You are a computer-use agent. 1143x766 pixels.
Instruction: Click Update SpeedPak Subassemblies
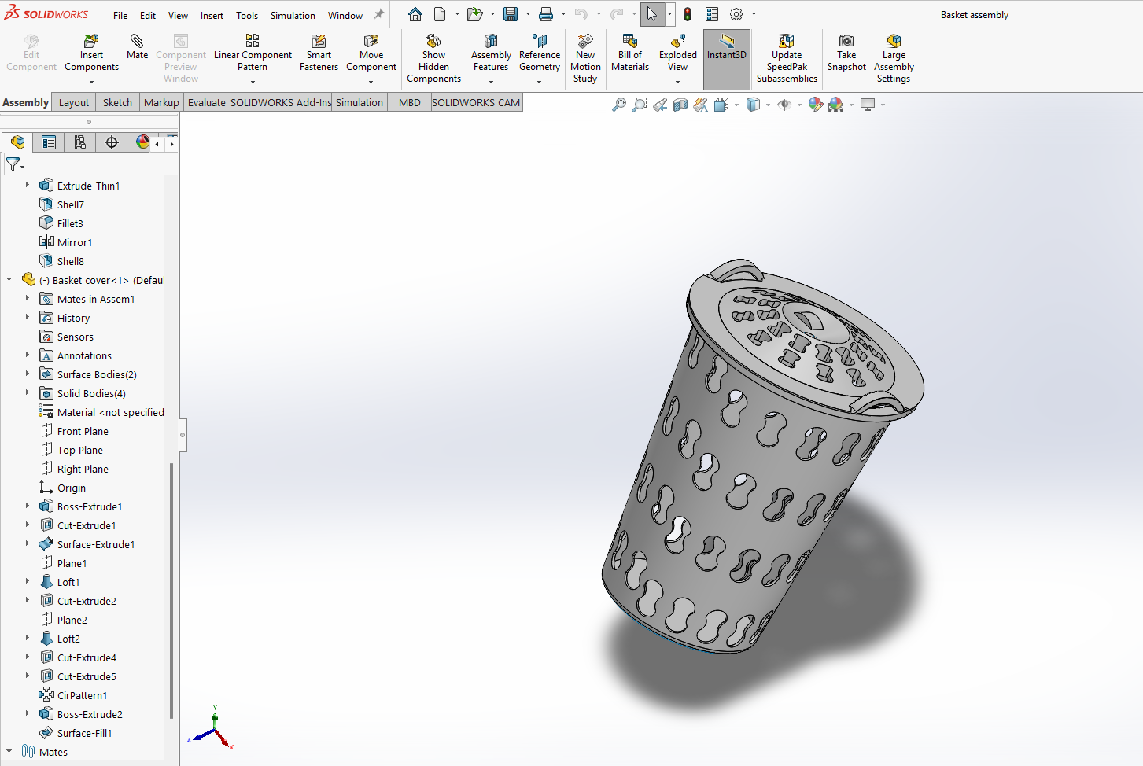[787, 58]
